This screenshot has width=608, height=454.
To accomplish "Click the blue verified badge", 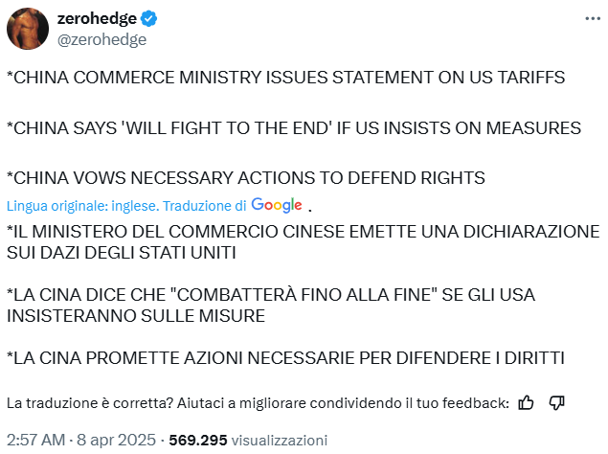I will 150,19.
